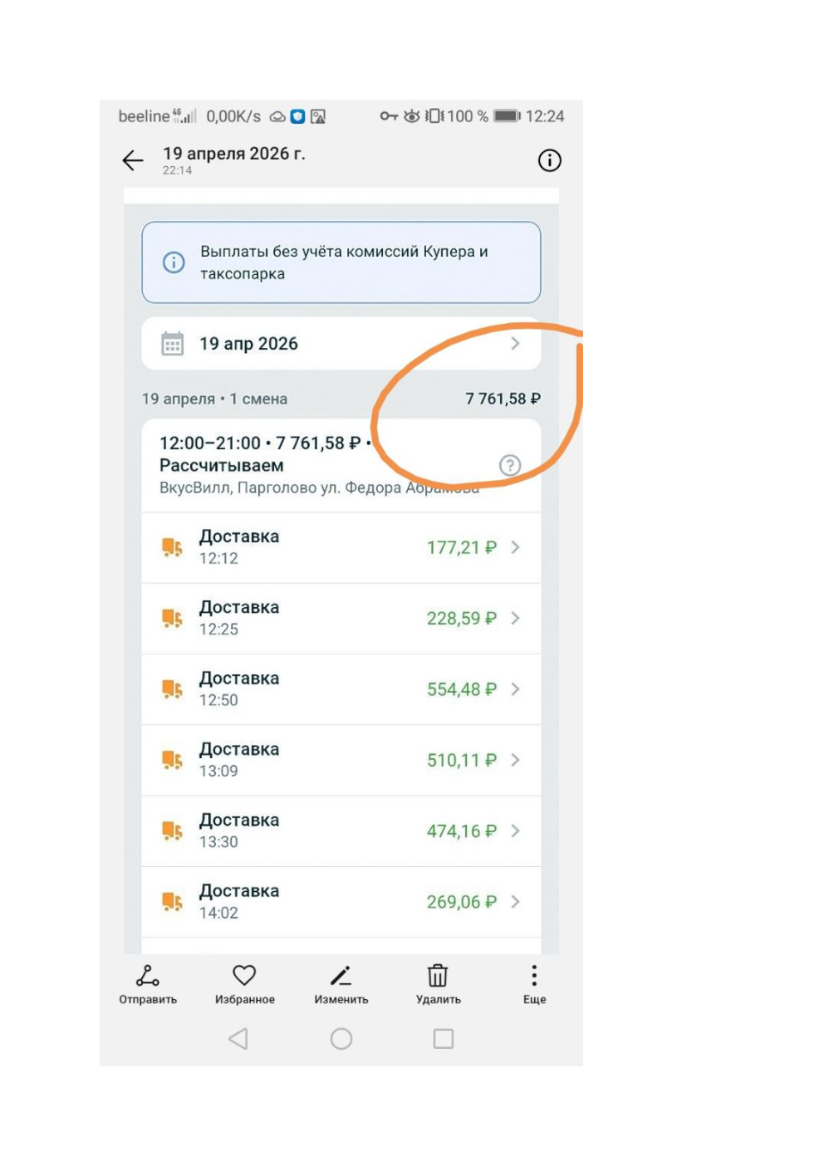Select the Доставка 13:09 delivery row

pyautogui.click(x=341, y=760)
